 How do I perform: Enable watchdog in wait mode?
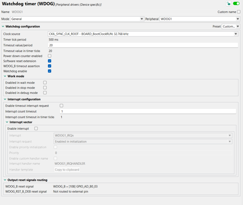[45, 82]
